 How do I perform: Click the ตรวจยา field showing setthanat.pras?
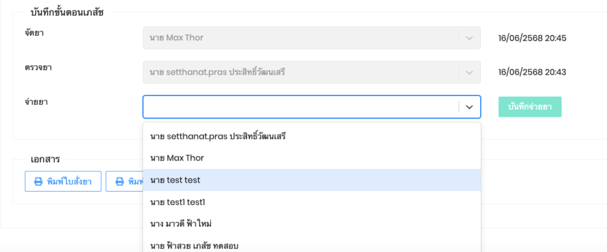coord(301,72)
